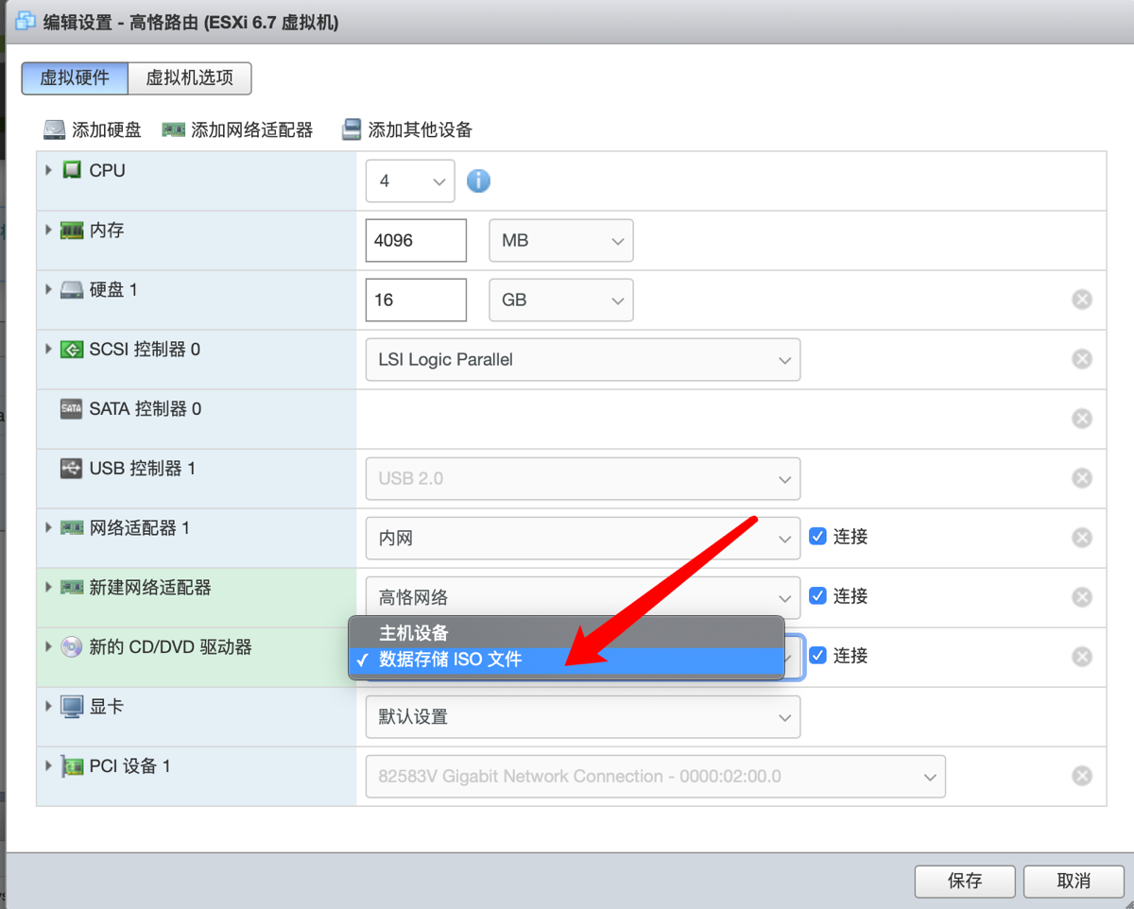Screen dimensions: 1134x909
Task: Toggle 连接 checkbox for 新建网络适配器
Action: [x=818, y=596]
